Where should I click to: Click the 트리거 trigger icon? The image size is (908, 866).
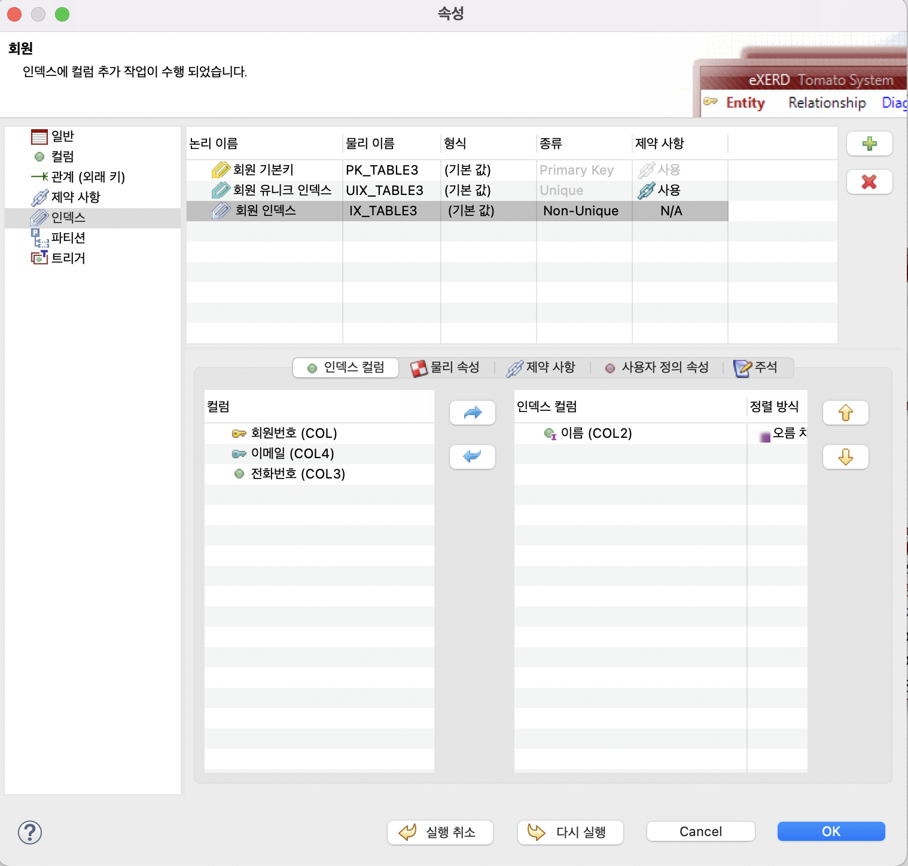pos(39,258)
